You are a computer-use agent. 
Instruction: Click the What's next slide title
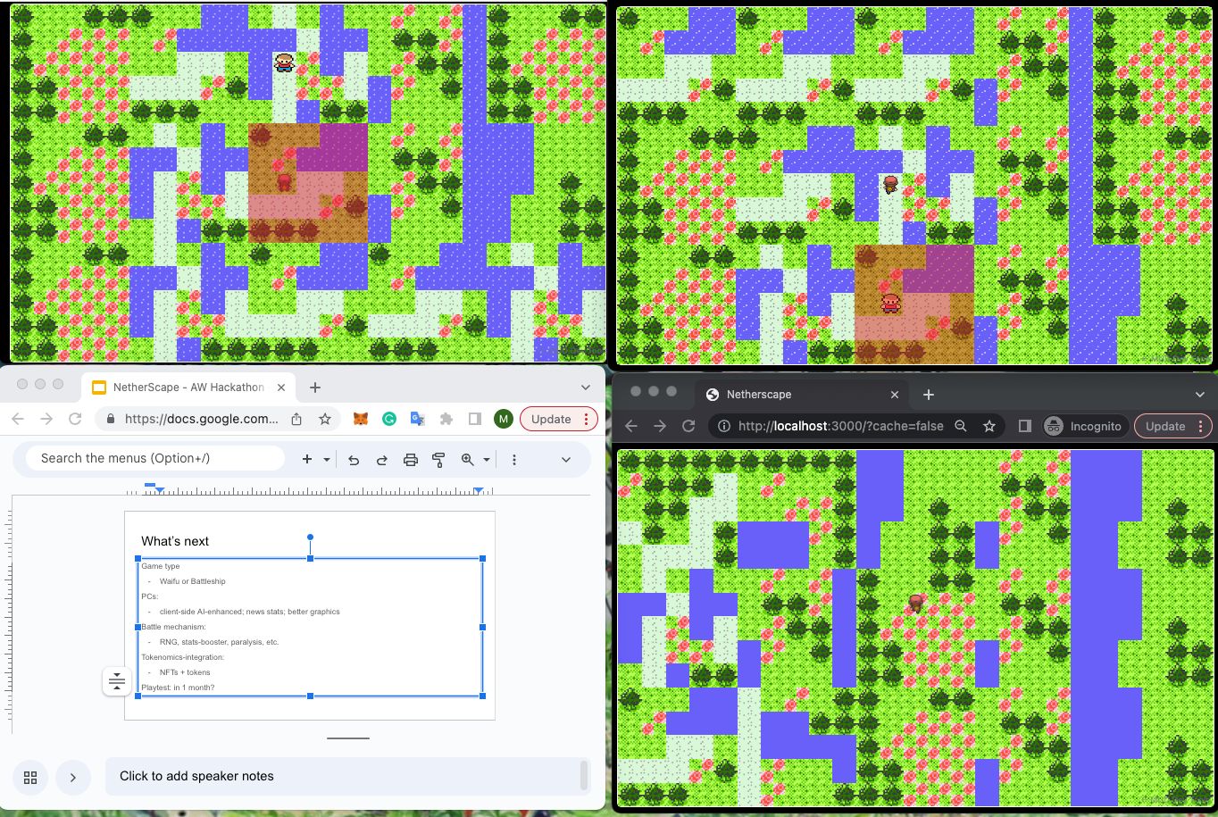[x=175, y=541]
